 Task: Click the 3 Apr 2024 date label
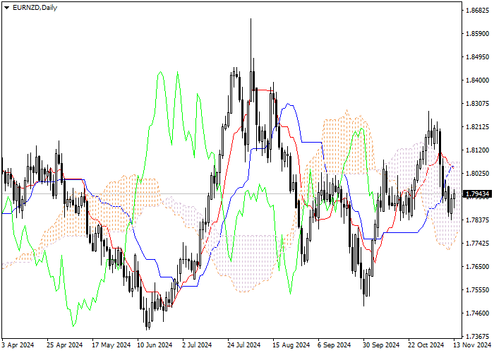click(18, 345)
